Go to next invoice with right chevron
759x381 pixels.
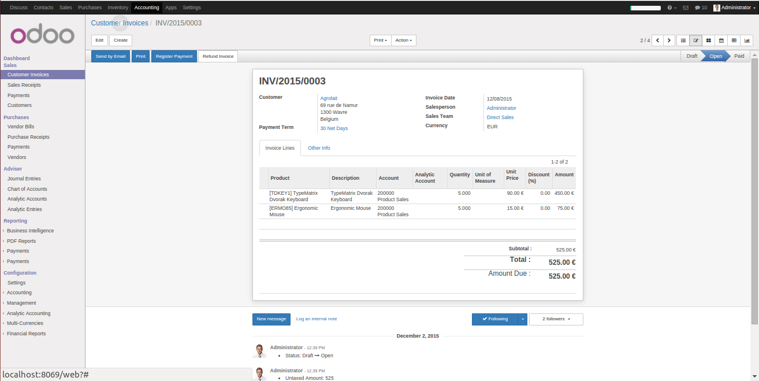coord(669,40)
